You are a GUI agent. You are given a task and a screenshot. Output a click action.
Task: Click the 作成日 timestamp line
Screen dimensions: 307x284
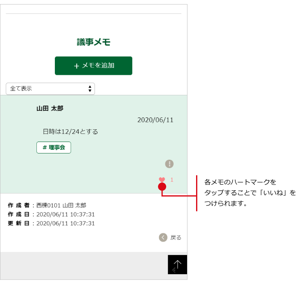[x=51, y=214]
